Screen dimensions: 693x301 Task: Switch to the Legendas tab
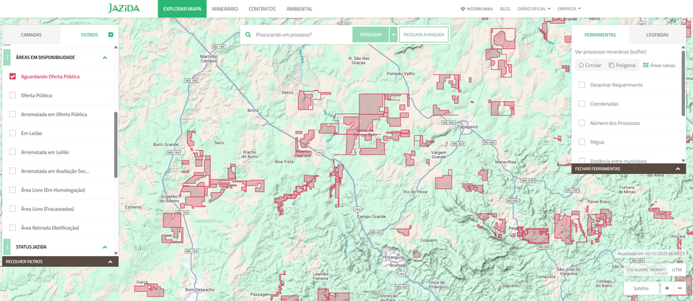click(657, 35)
